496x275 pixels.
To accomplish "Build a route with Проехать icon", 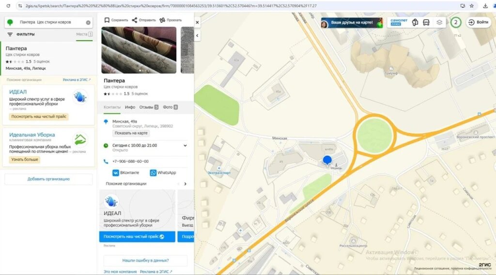I will click(x=170, y=20).
